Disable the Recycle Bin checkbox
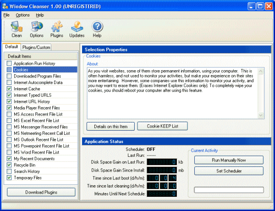This screenshot has width=275, height=211. pyautogui.click(x=10, y=165)
